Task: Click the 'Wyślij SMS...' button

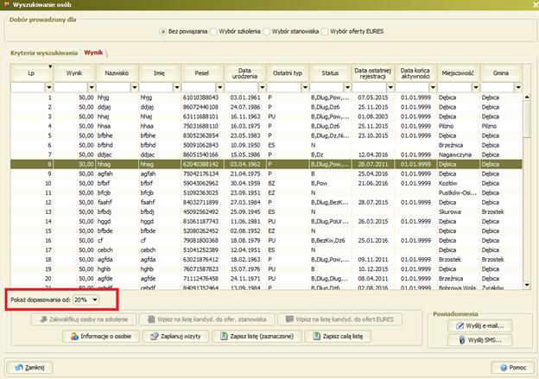Action: [x=480, y=340]
